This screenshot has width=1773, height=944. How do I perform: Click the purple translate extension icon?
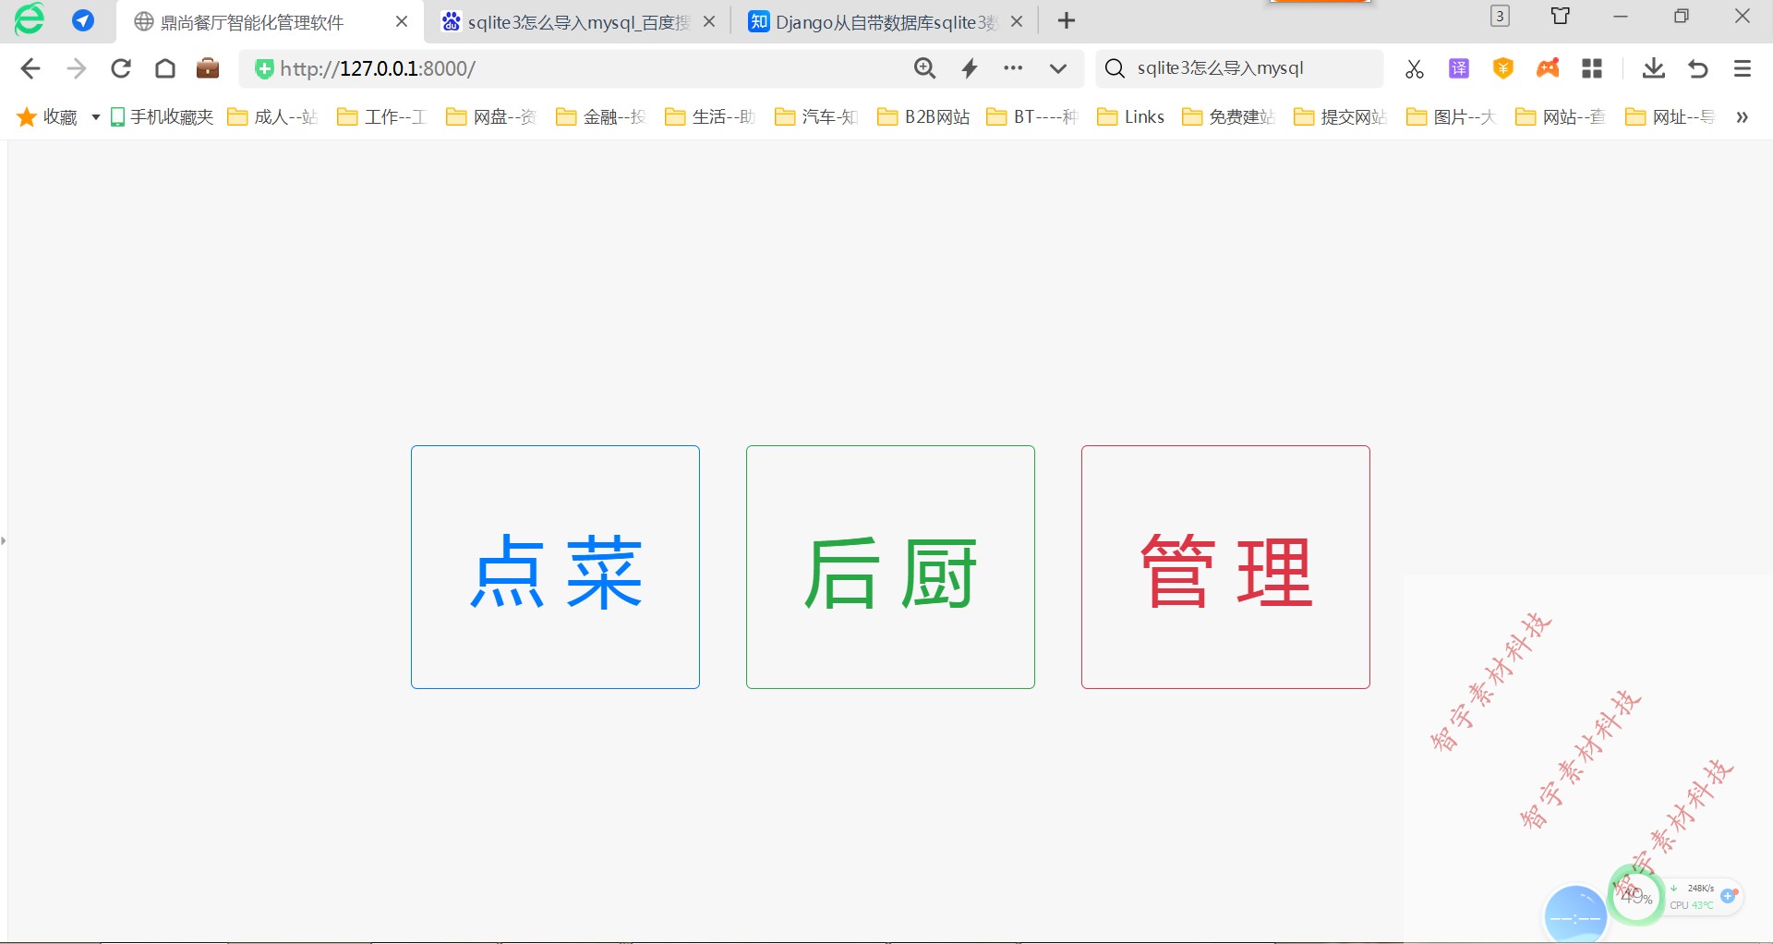[x=1459, y=68]
